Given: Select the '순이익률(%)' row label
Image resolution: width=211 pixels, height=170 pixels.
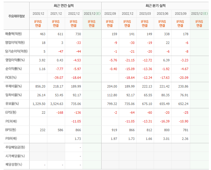Looking at the screenshot, I should click(14, 69).
